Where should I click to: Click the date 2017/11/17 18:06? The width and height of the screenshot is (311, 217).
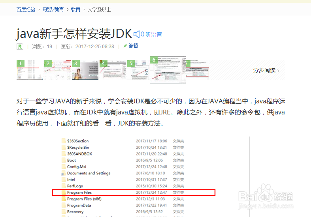pyautogui.click(x=151, y=141)
